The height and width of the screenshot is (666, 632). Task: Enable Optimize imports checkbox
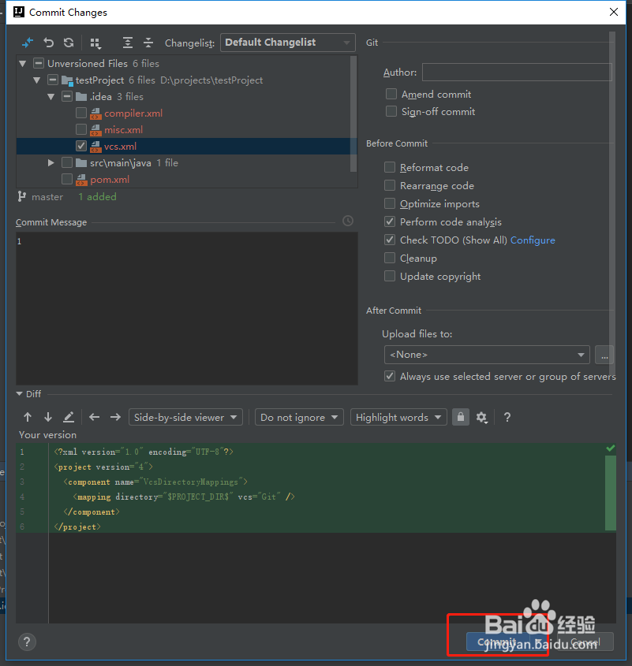[390, 203]
